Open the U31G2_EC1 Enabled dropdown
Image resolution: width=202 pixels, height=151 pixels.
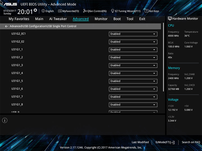(x=133, y=34)
